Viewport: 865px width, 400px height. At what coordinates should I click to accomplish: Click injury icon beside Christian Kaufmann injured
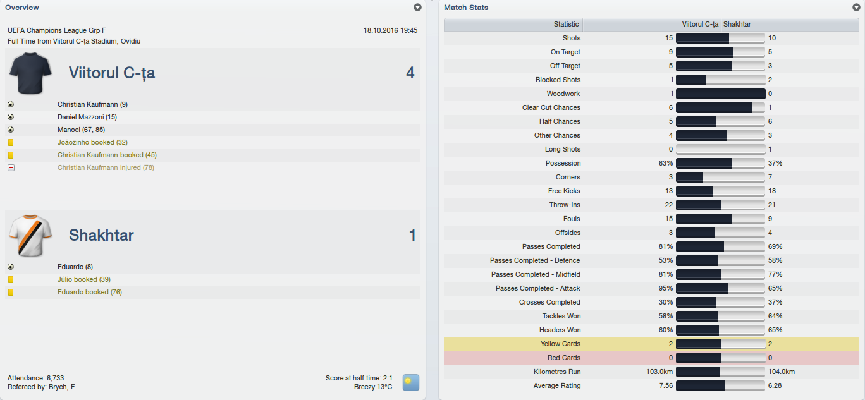pos(11,167)
